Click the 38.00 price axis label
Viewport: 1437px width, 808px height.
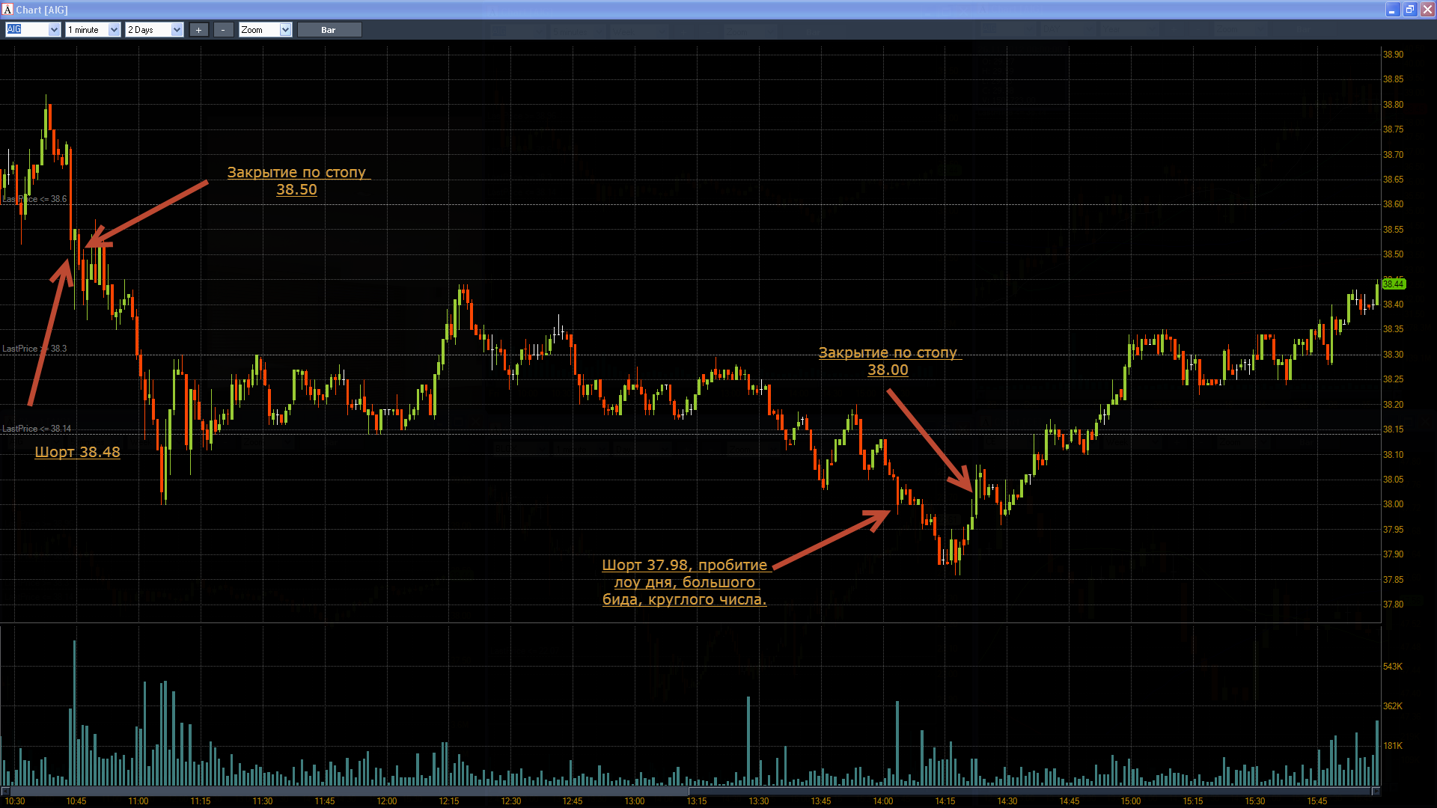(x=1393, y=504)
